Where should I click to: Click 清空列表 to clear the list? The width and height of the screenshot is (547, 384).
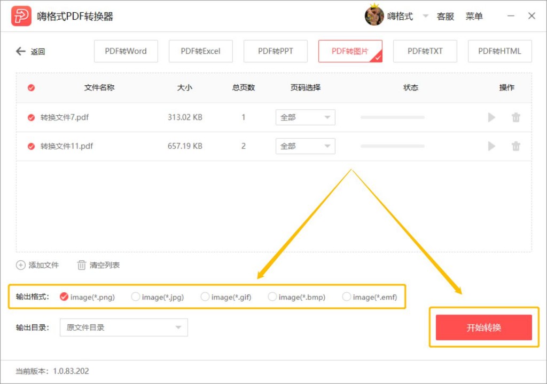click(x=105, y=265)
